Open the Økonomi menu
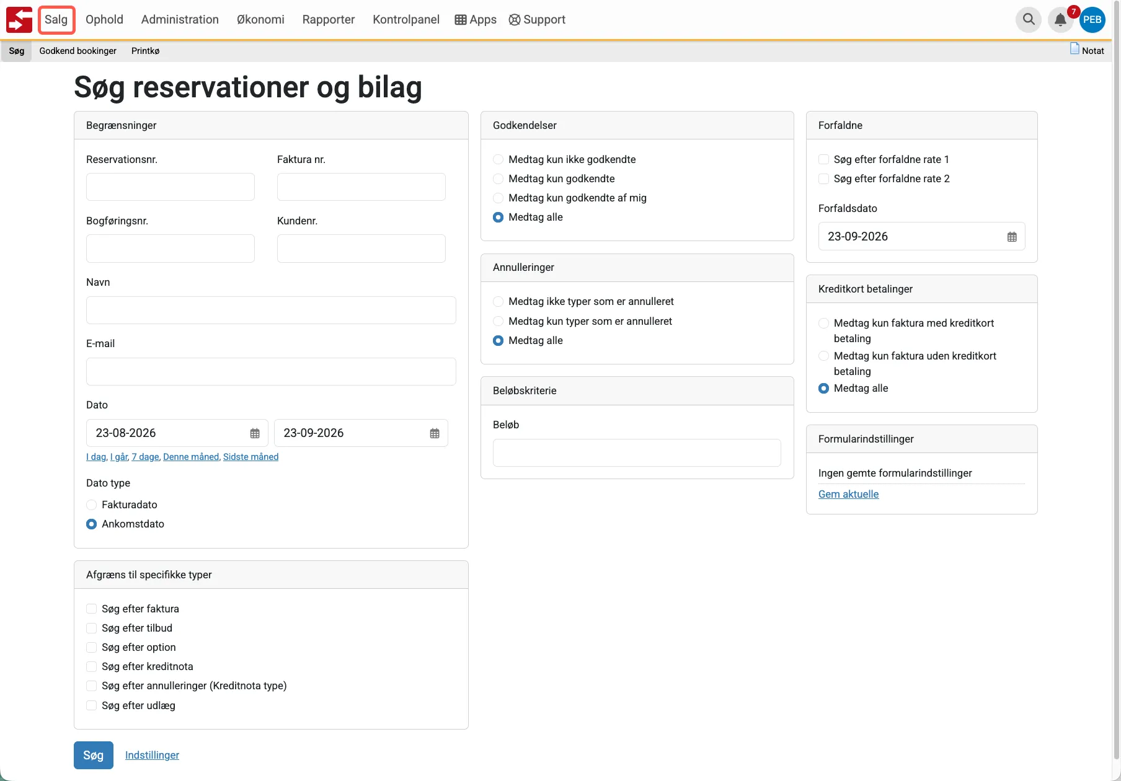1121x781 pixels. coord(260,20)
